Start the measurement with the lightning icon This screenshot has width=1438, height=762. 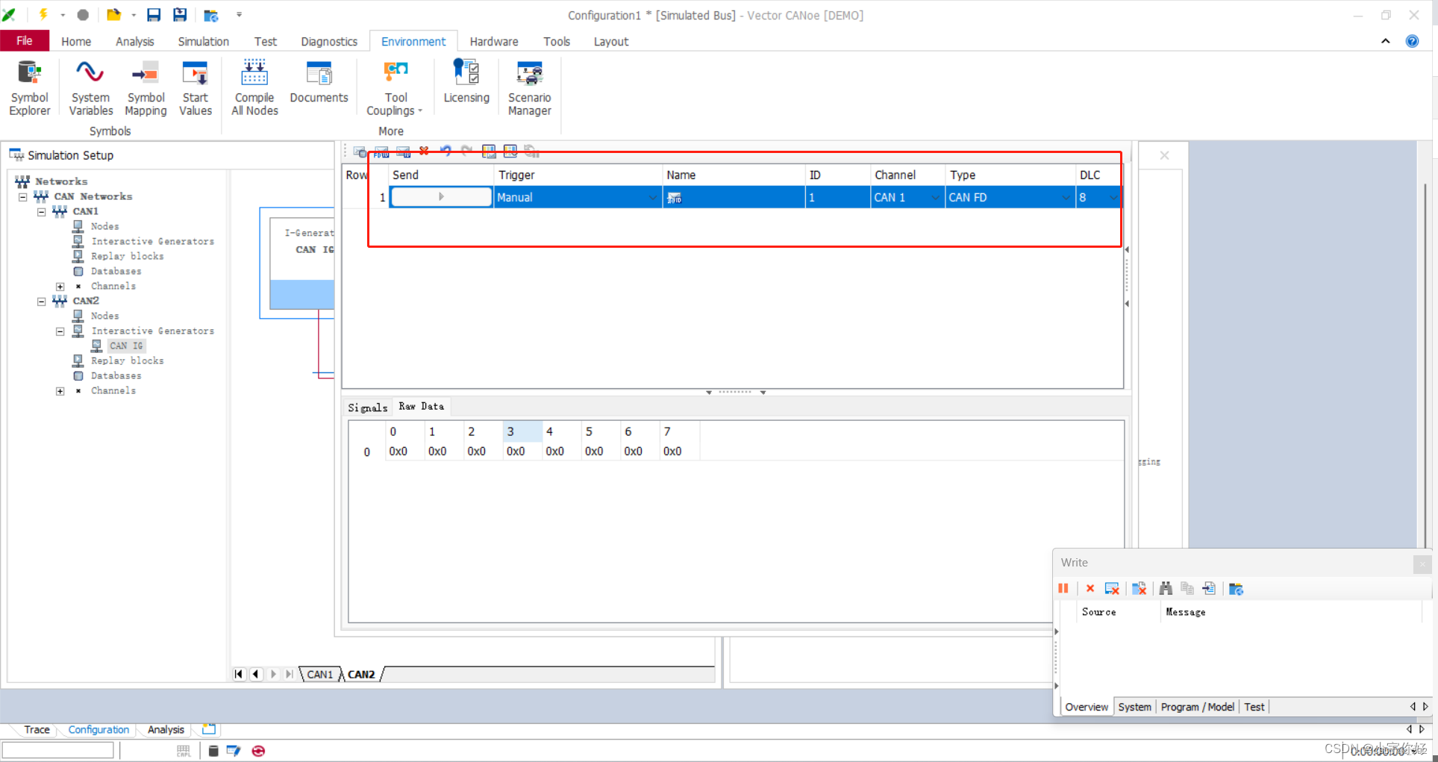pos(43,14)
